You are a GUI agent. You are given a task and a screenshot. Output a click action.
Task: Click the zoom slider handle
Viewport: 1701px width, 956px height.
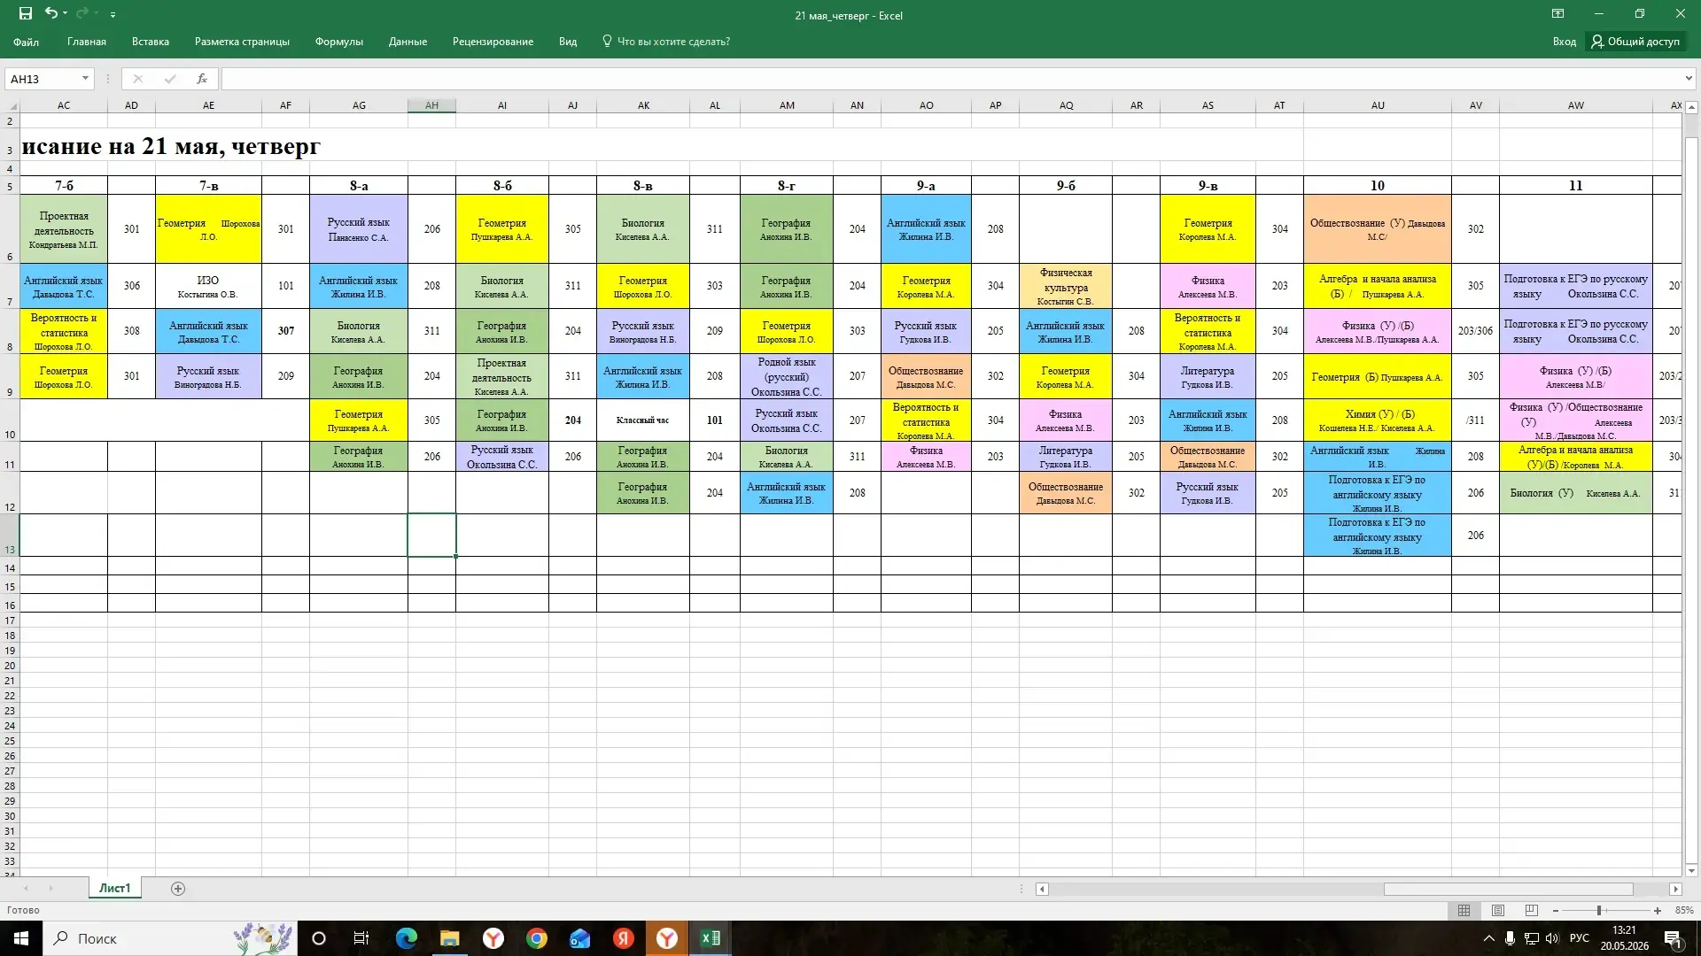tap(1599, 911)
